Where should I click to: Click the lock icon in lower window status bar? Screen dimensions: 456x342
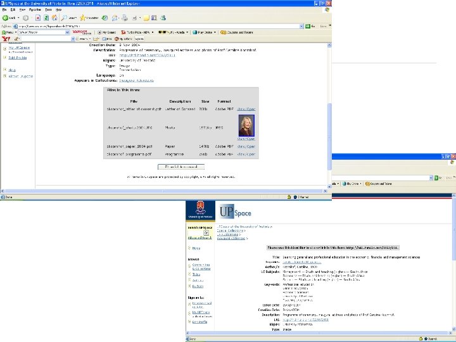click(x=421, y=339)
